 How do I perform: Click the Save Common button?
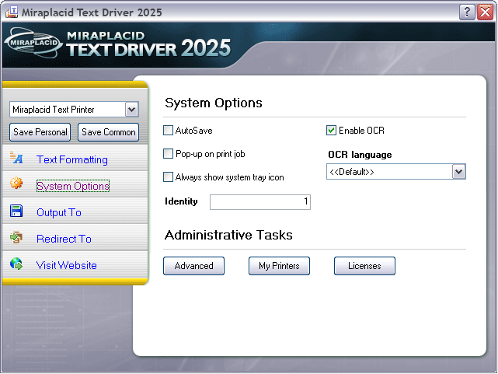point(108,132)
